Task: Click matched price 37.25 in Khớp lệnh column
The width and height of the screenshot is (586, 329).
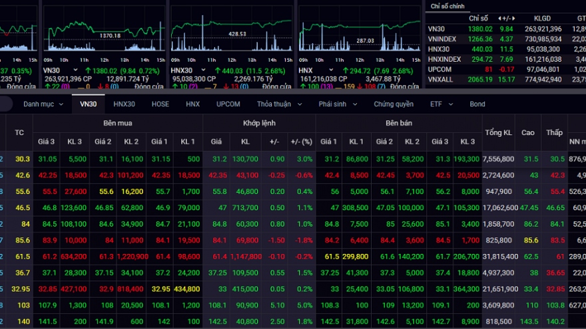Action: (218, 273)
